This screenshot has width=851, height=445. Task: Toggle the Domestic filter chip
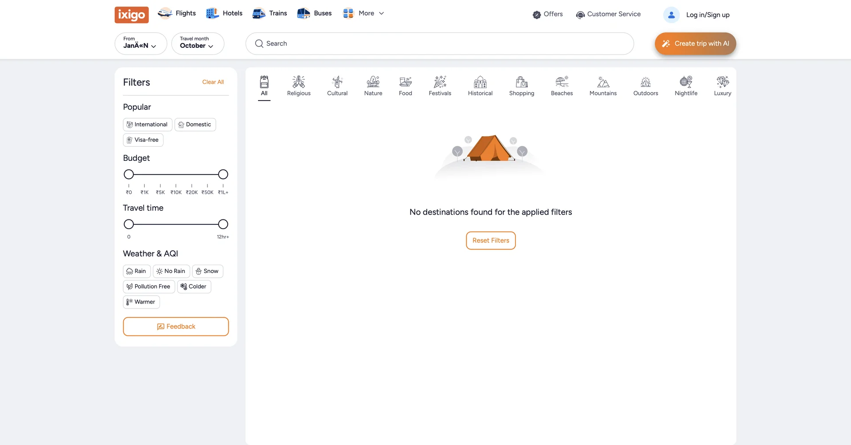pos(195,125)
